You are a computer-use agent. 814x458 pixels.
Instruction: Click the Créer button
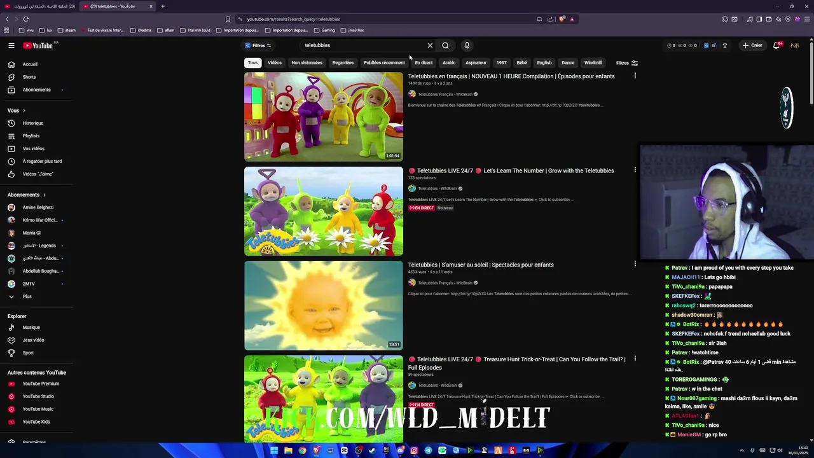[x=752, y=45]
